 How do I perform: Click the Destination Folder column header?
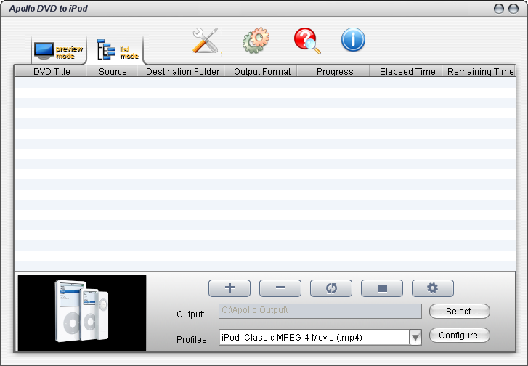182,71
